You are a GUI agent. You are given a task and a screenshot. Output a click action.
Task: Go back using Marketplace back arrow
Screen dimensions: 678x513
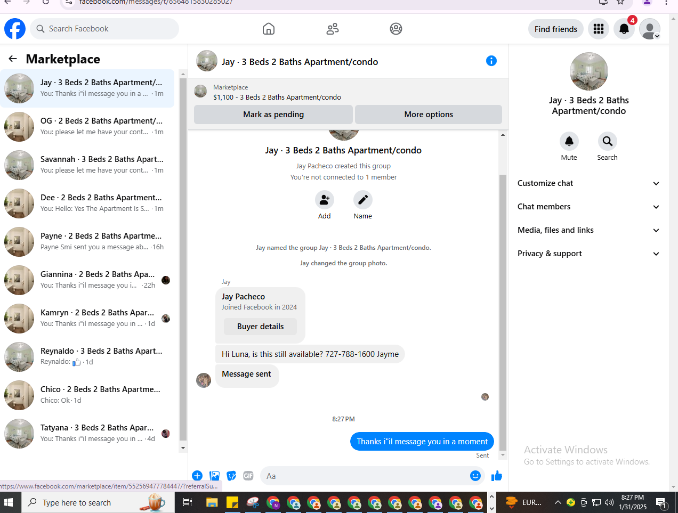[13, 59]
